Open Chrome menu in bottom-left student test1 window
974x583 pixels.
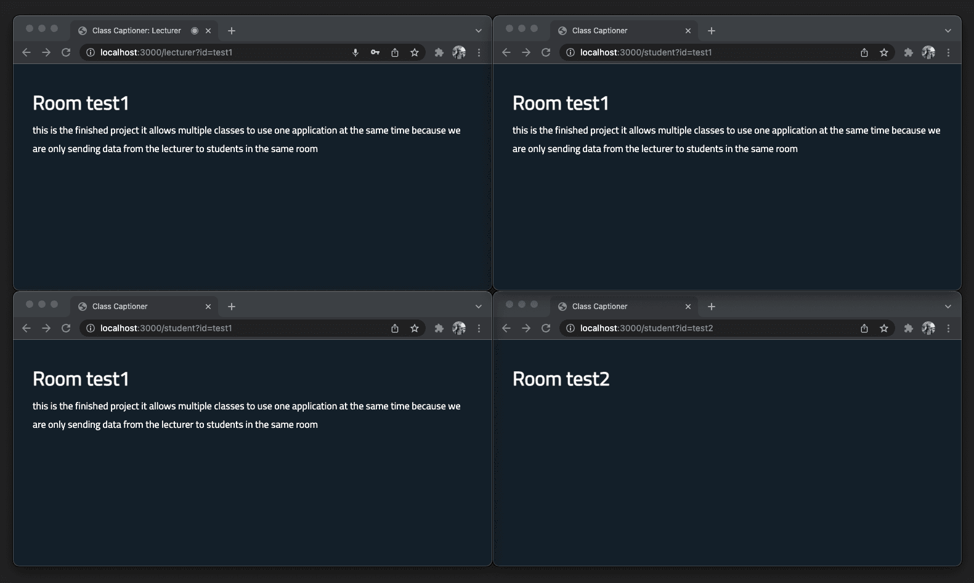click(479, 328)
